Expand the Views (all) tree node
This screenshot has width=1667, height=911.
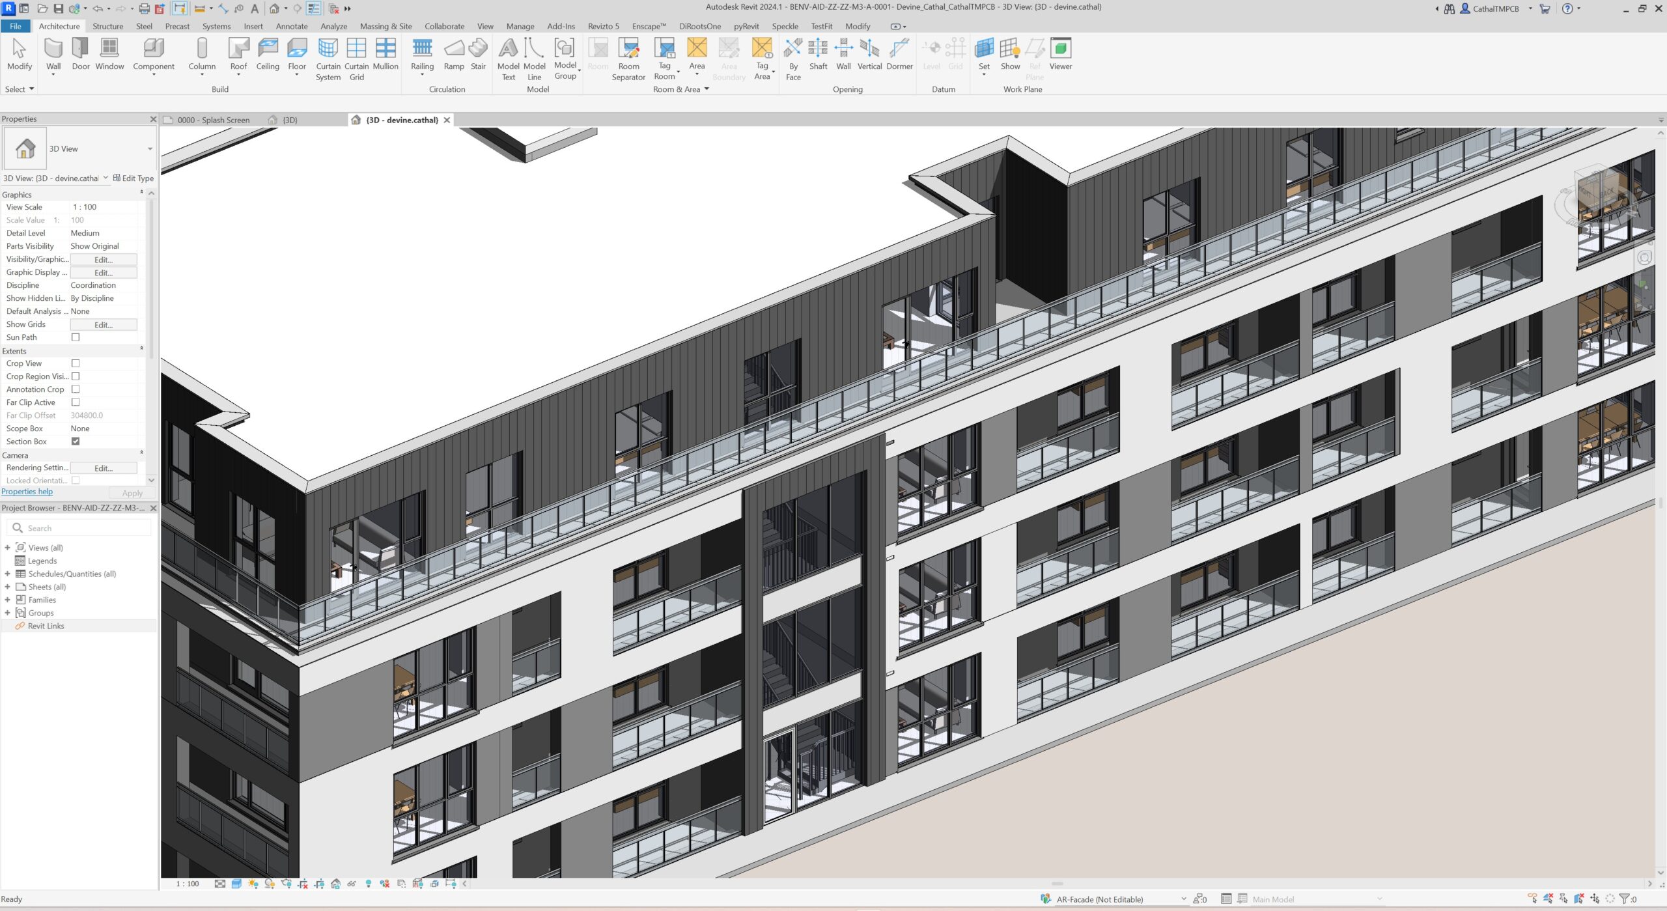click(8, 548)
